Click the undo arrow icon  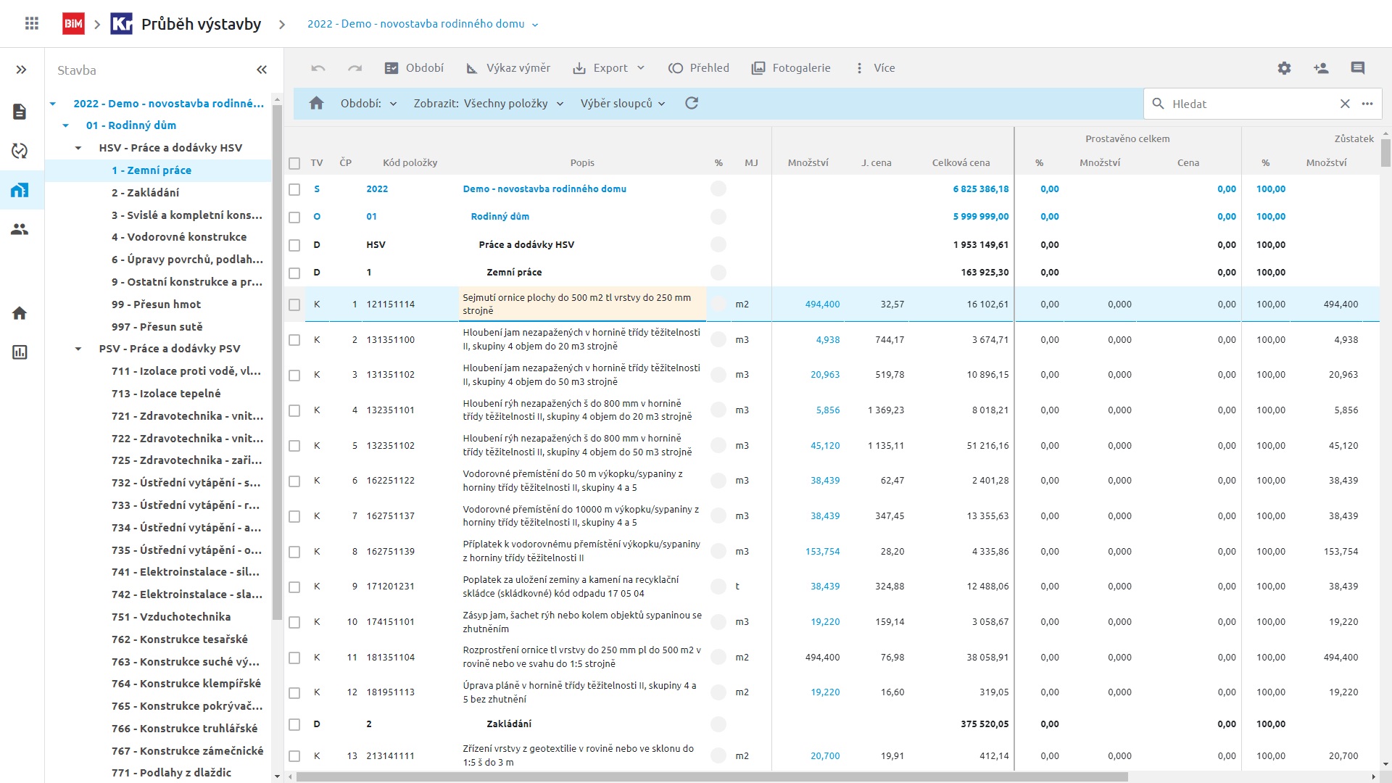point(318,68)
